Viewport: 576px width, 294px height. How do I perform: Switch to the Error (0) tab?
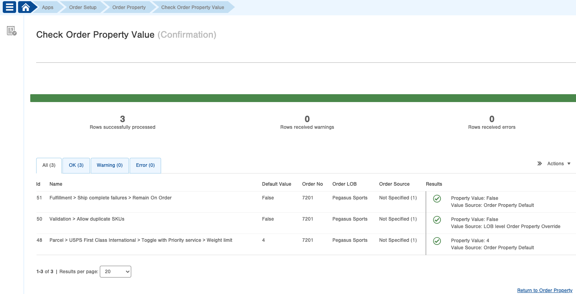pos(145,165)
